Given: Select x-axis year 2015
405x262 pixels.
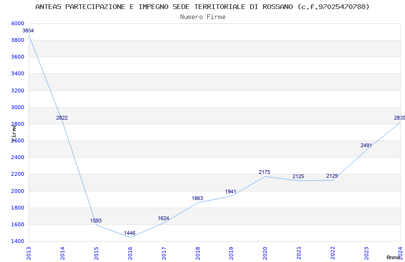Looking at the screenshot, I should [x=96, y=253].
